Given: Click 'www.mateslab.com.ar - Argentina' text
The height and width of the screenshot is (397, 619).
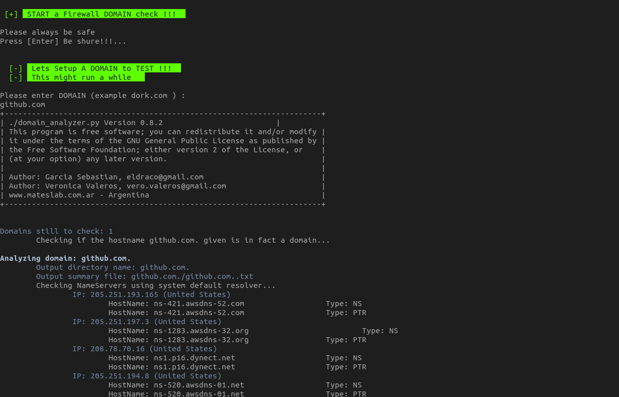Looking at the screenshot, I should click(79, 195).
